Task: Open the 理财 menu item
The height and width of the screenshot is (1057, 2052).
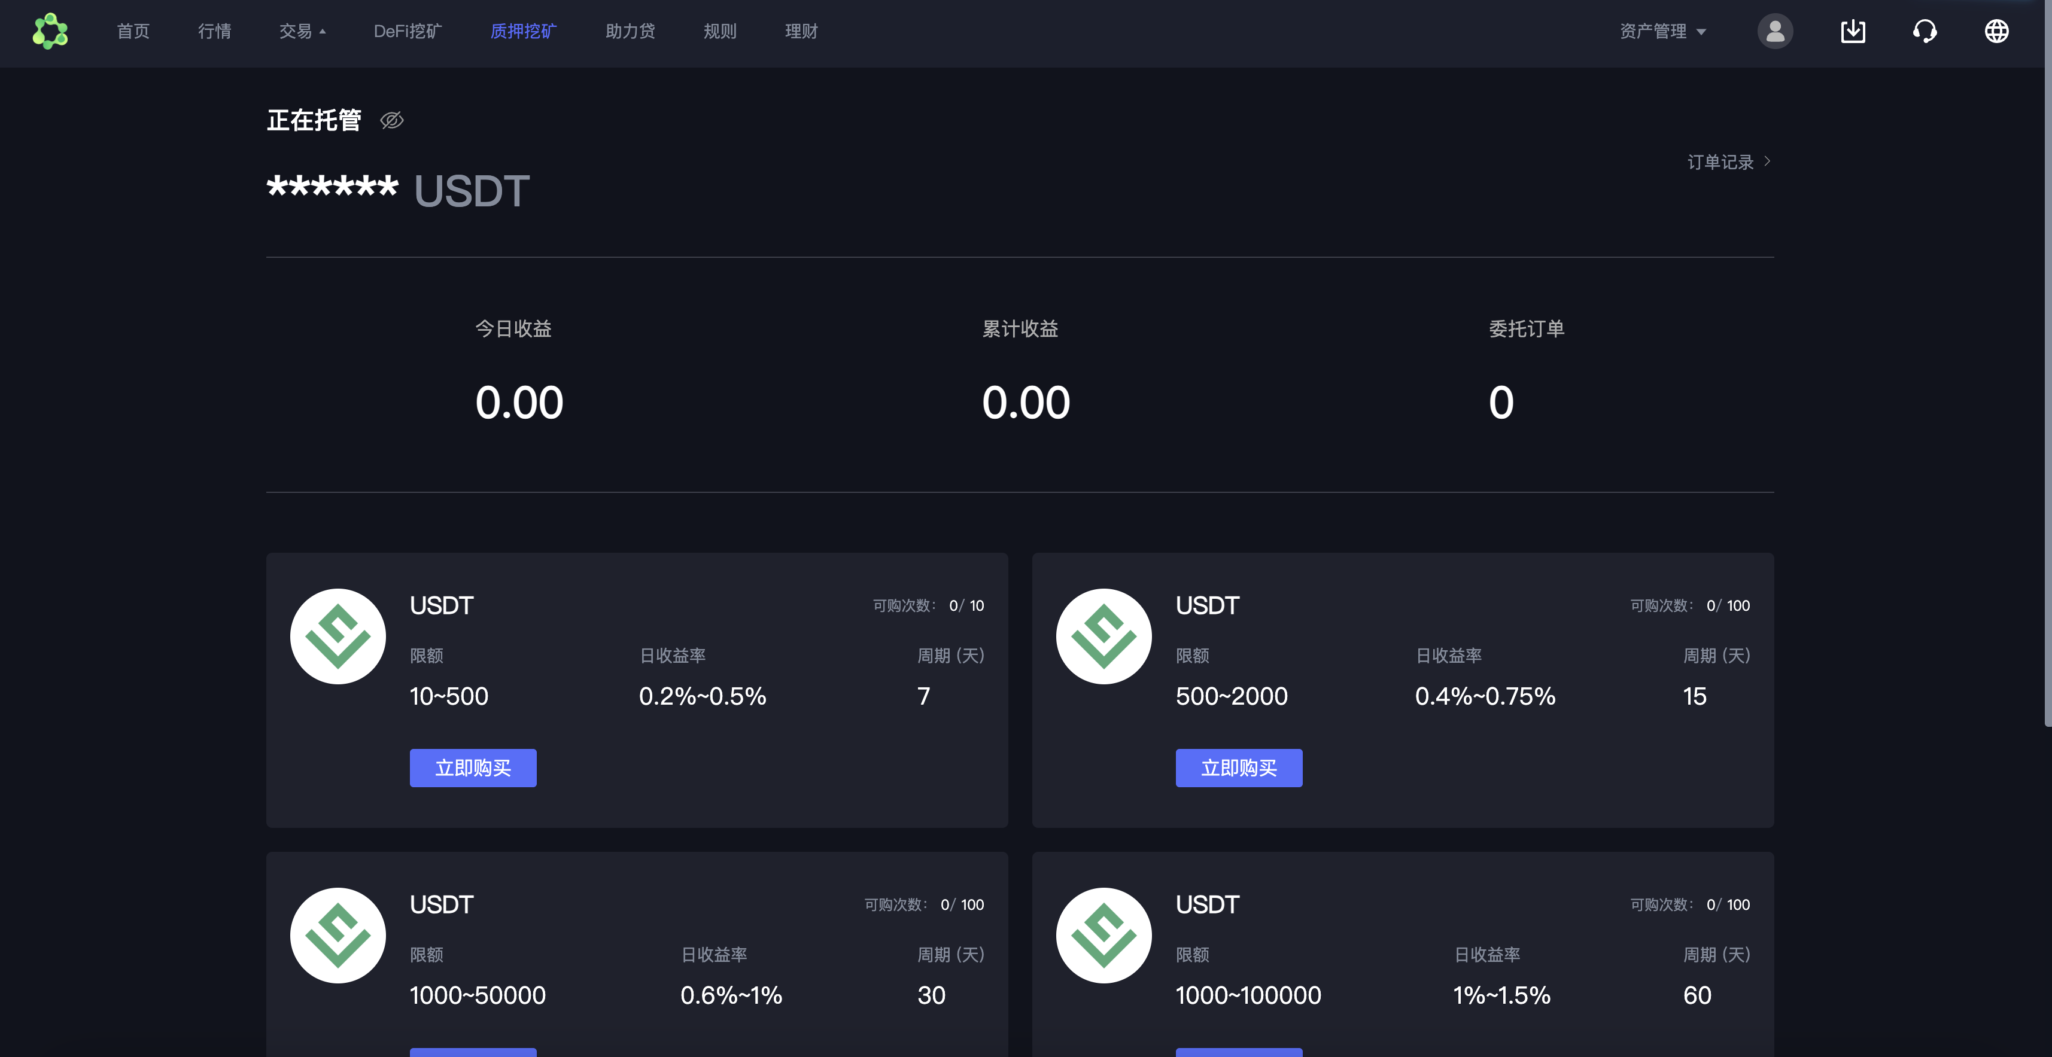Action: [801, 31]
